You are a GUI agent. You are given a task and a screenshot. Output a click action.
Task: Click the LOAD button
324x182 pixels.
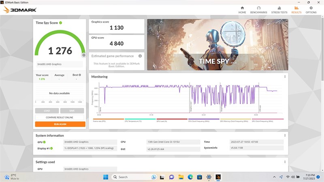[47, 111]
